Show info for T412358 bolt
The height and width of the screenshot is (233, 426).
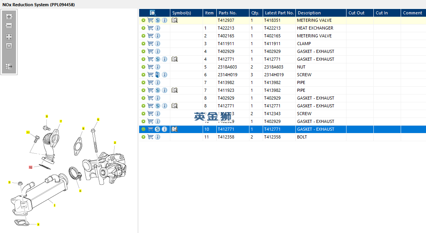point(157,137)
